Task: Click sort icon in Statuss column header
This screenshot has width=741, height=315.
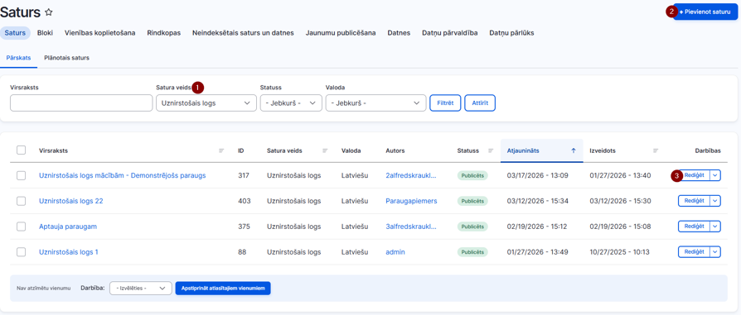Action: [x=491, y=151]
